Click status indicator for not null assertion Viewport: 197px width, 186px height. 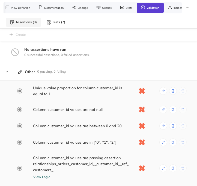click(20, 110)
